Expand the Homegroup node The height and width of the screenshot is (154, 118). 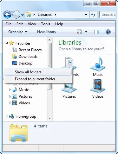7,116
